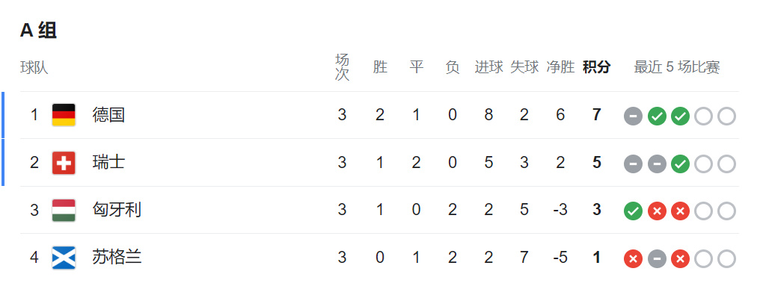
Task: Click Germany's first draw result icon
Action: click(633, 117)
